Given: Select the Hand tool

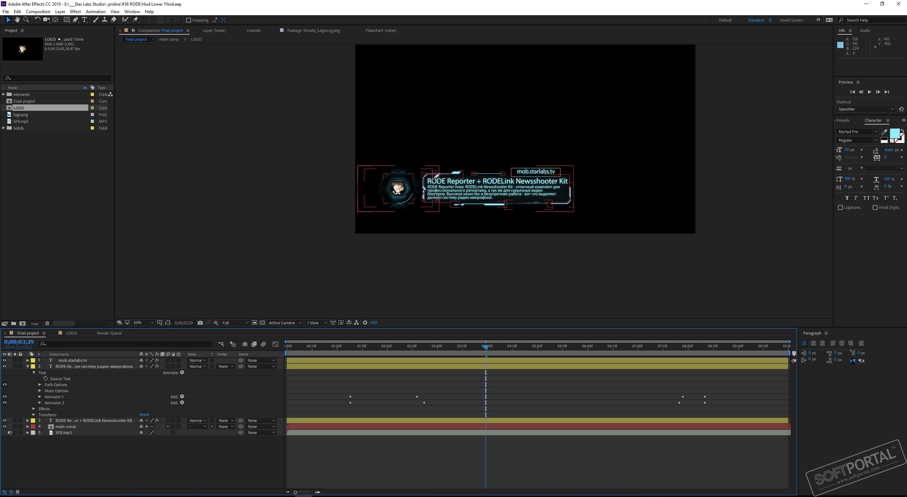Looking at the screenshot, I should 17,20.
